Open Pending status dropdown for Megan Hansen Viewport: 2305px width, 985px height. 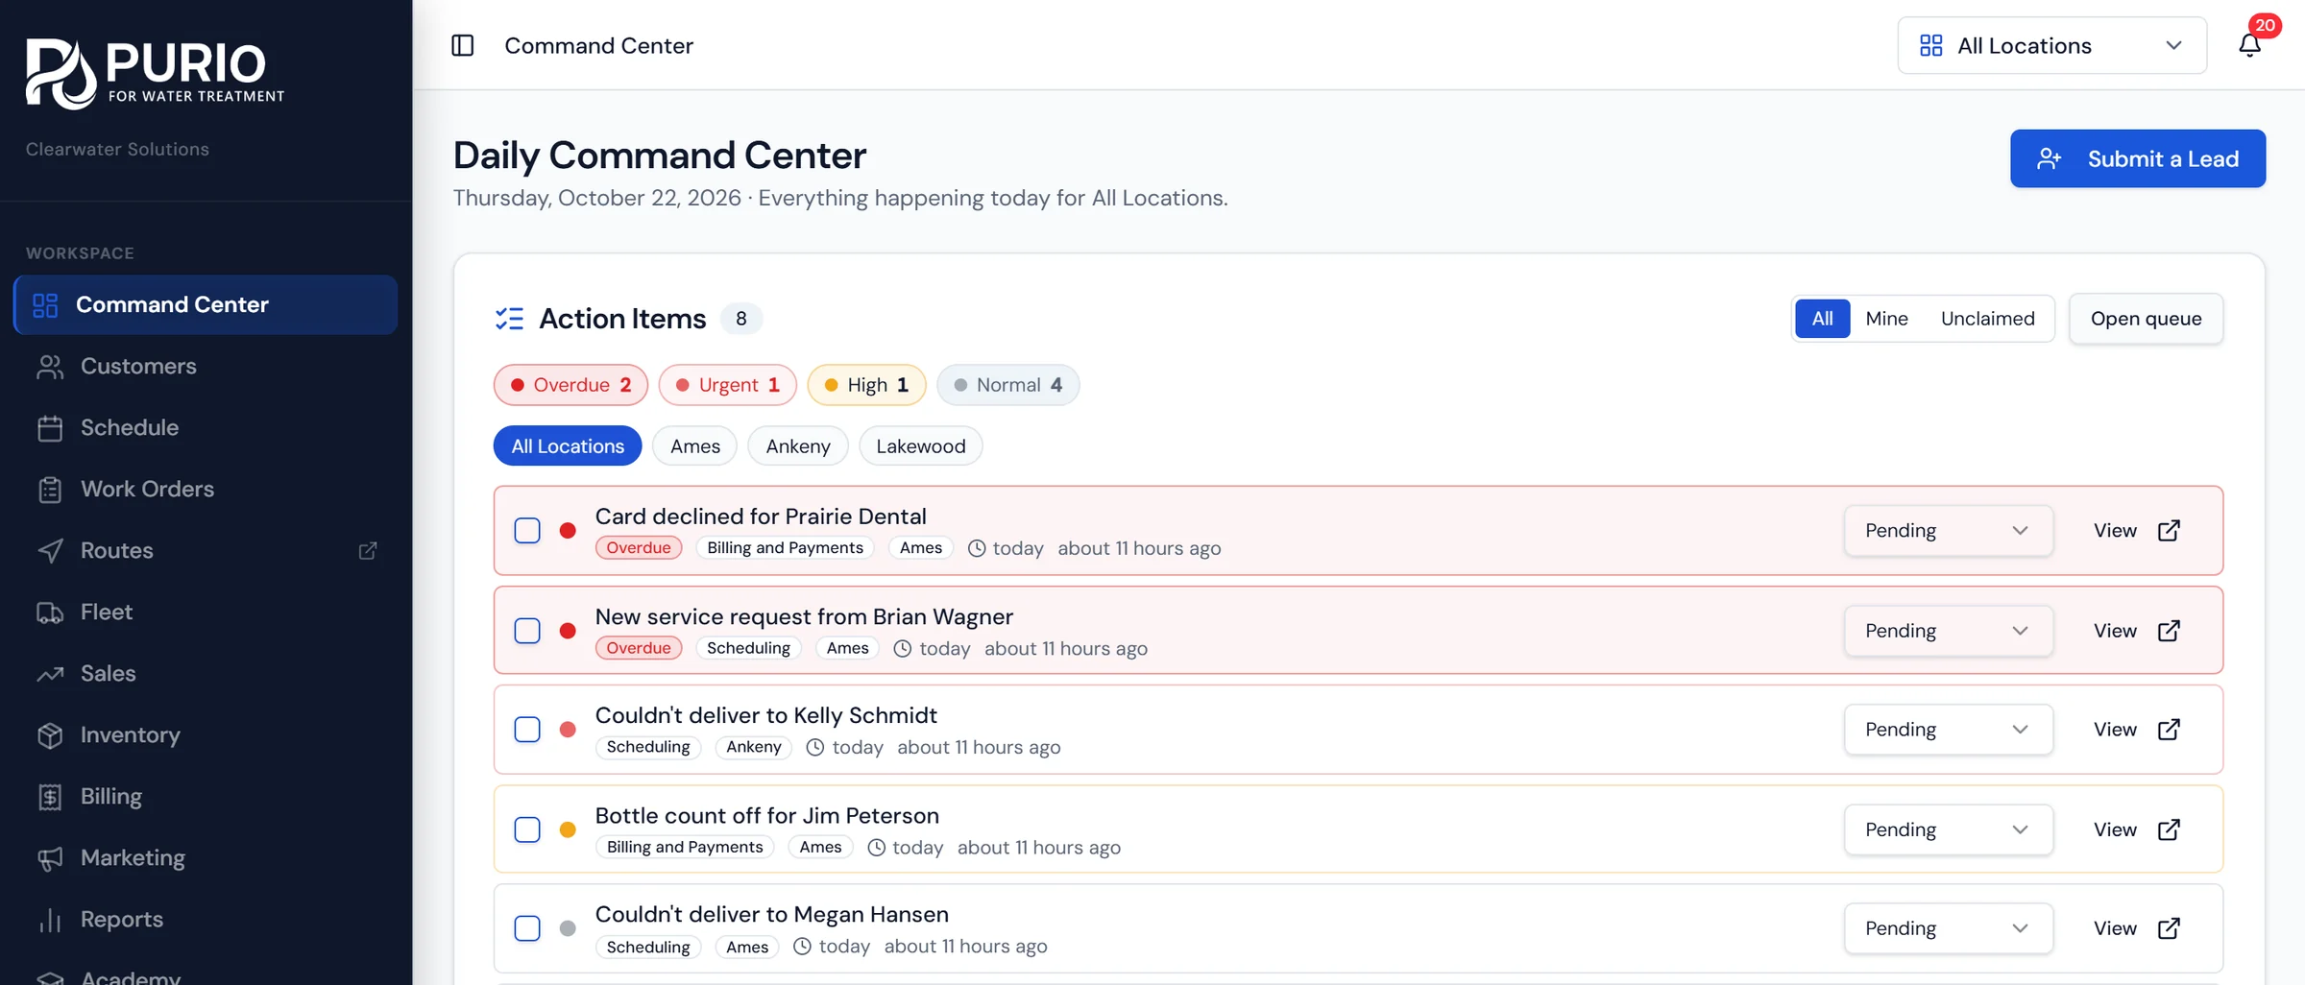point(1948,928)
